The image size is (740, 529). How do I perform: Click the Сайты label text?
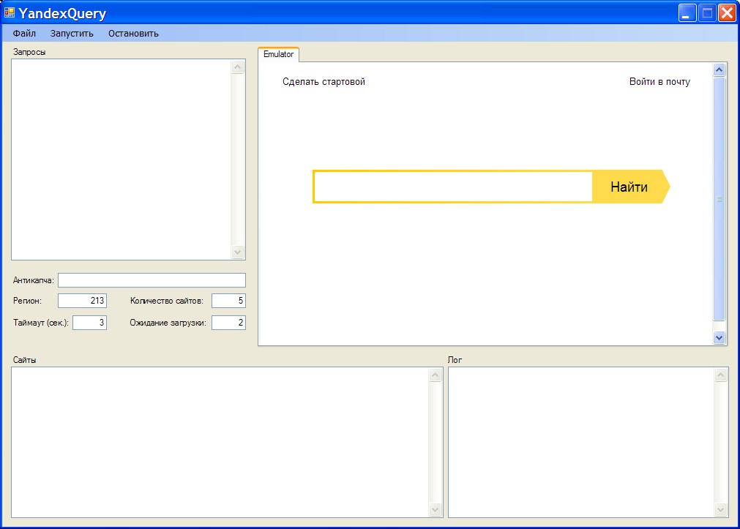25,360
